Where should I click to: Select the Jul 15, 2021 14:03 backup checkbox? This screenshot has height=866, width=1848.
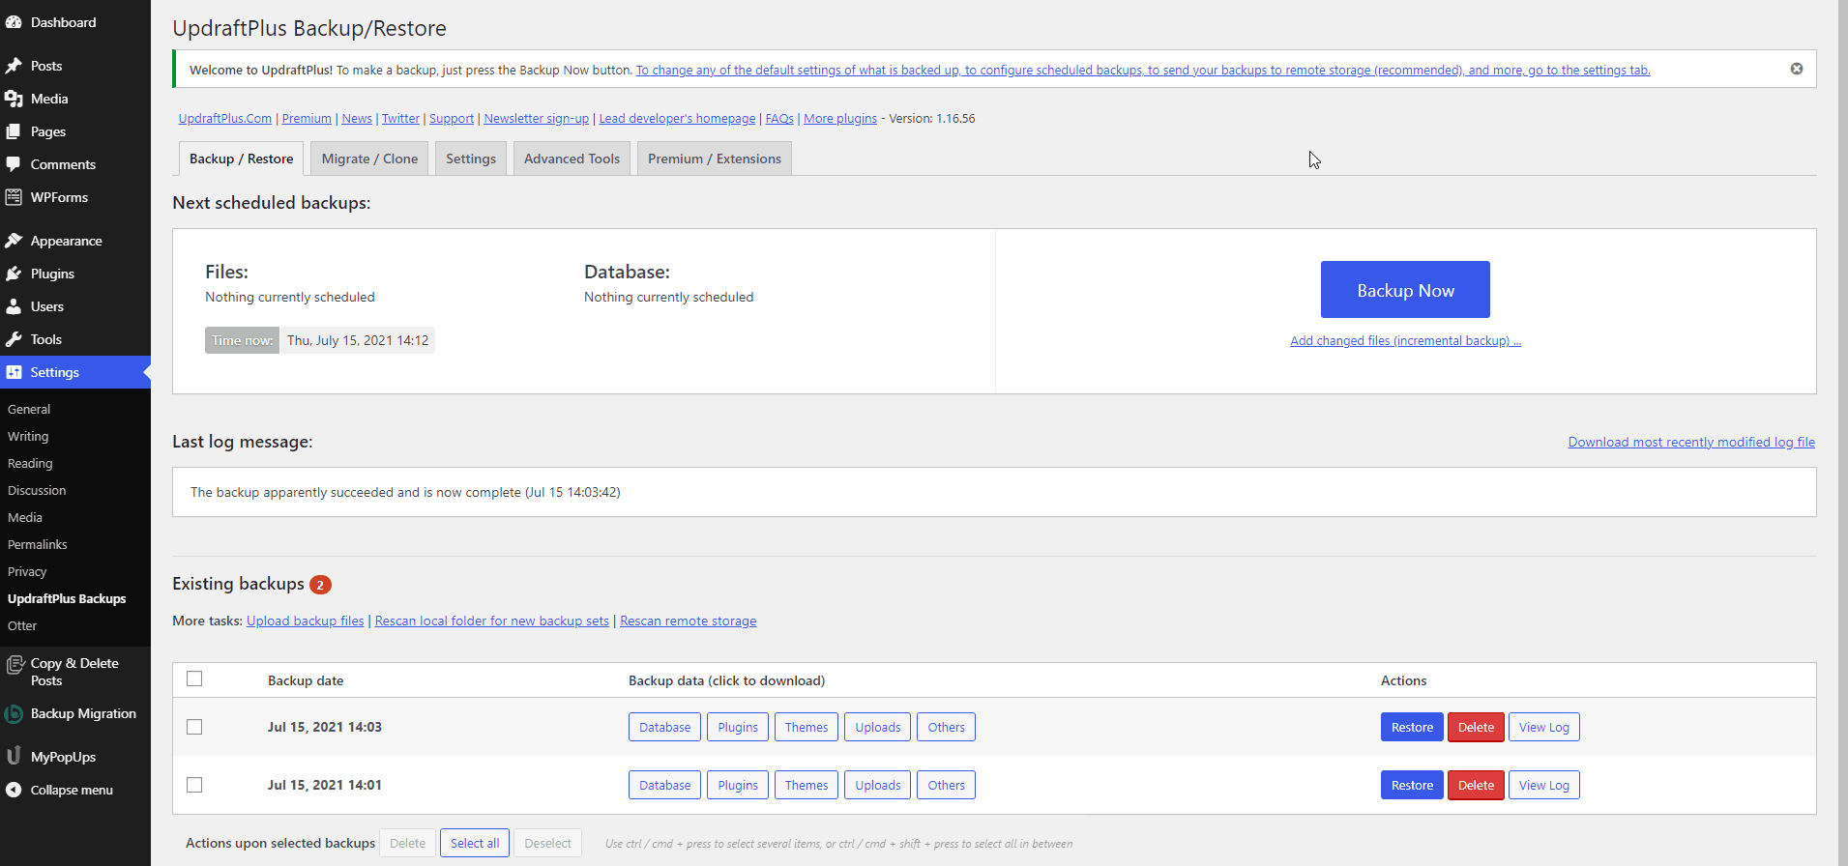[x=194, y=727]
